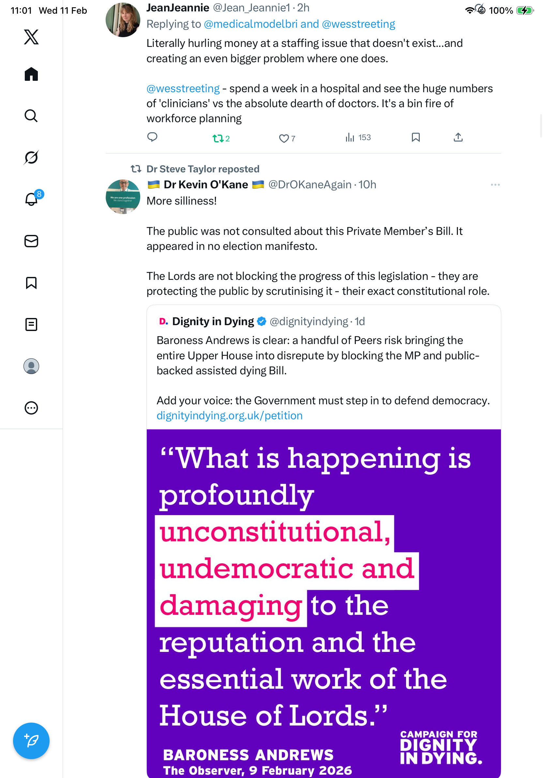The height and width of the screenshot is (778, 544).
Task: Open the X logo home
Action: 31,37
